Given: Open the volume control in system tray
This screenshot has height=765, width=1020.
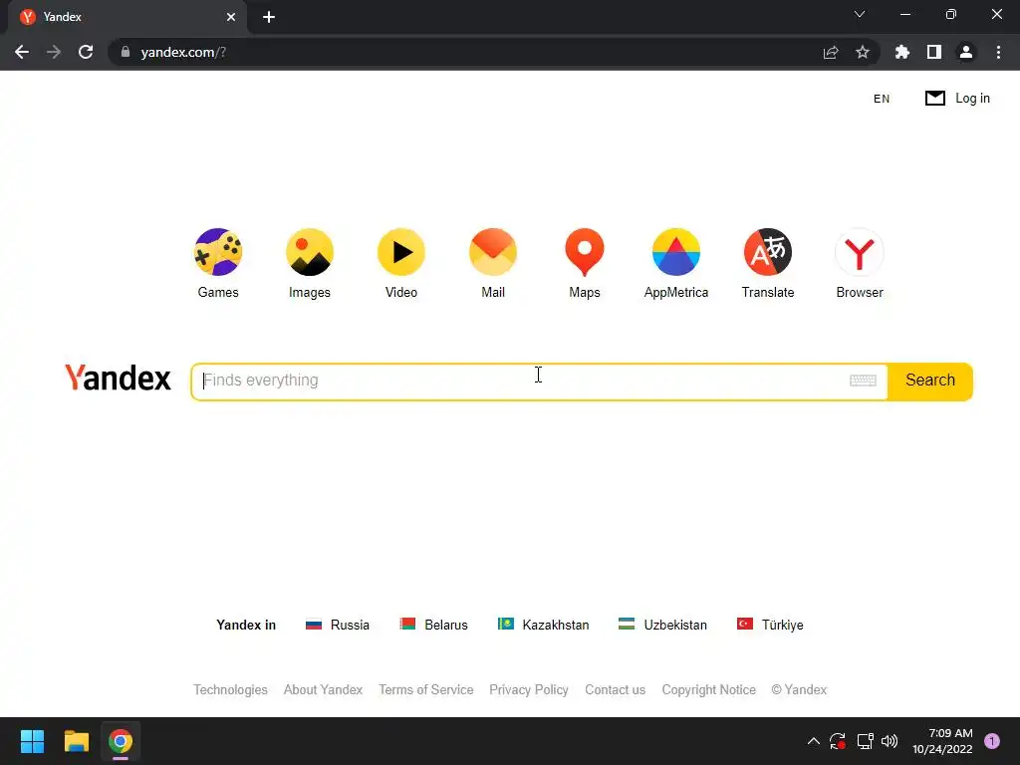Looking at the screenshot, I should tap(890, 741).
